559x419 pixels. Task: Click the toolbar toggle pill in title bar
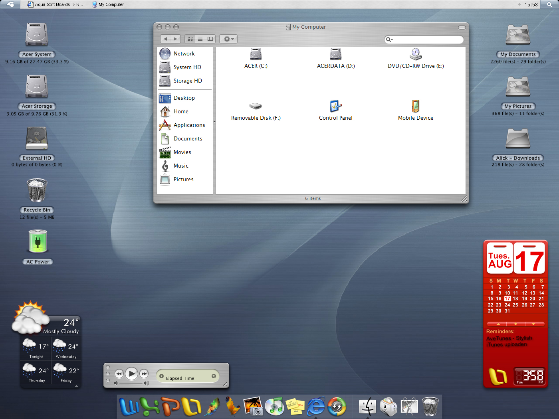(462, 28)
